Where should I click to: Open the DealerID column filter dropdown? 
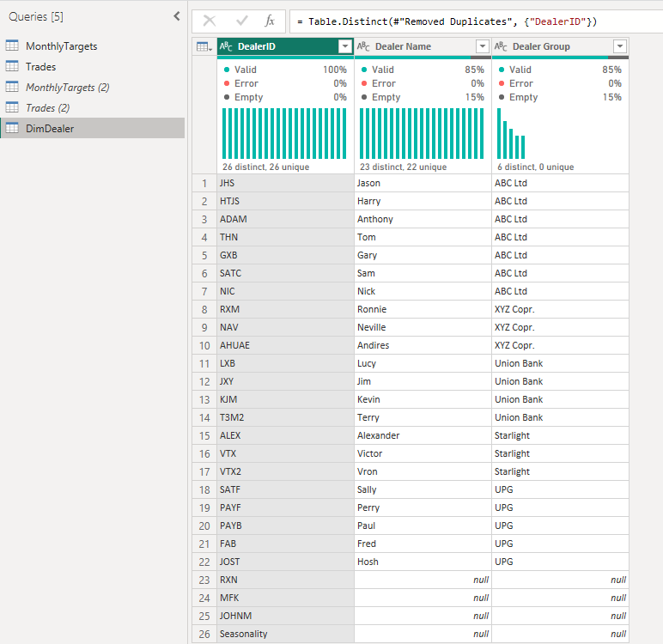345,46
